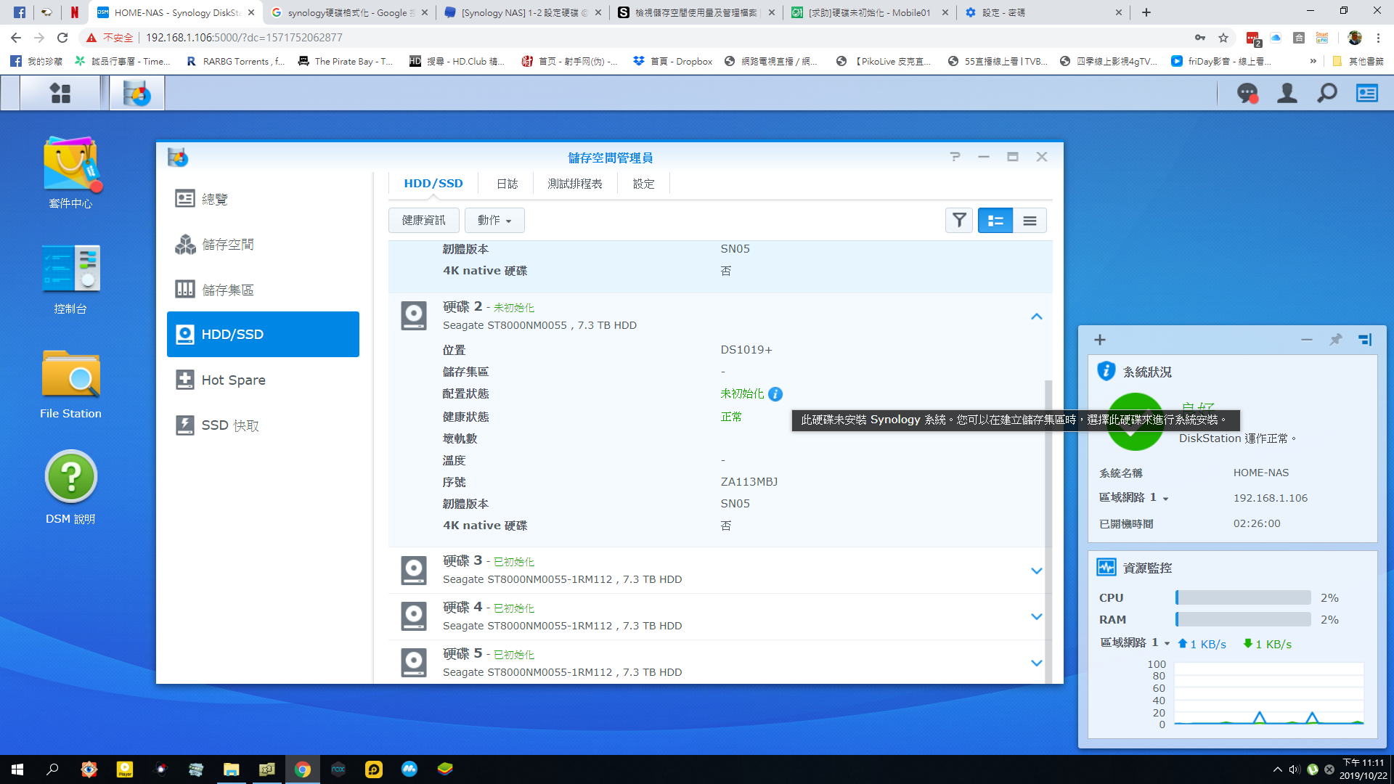Switch to detailed card view icon
Image resolution: width=1394 pixels, height=784 pixels.
pyautogui.click(x=995, y=220)
